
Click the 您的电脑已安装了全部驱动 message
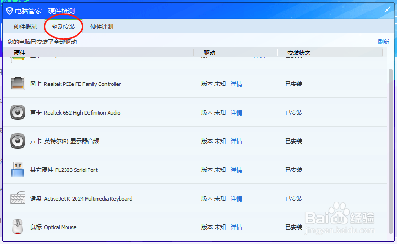tap(42, 42)
